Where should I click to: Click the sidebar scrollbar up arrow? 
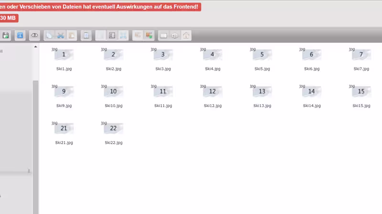tap(35, 47)
